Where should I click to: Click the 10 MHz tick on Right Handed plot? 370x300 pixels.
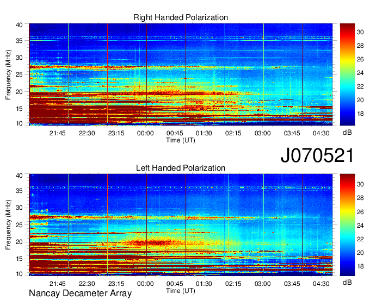(19, 123)
